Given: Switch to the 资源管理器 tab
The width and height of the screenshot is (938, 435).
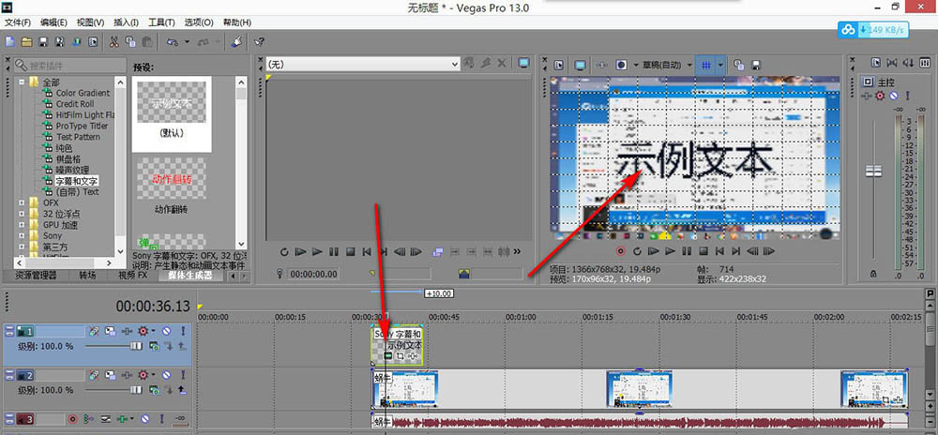Looking at the screenshot, I should click(x=36, y=276).
